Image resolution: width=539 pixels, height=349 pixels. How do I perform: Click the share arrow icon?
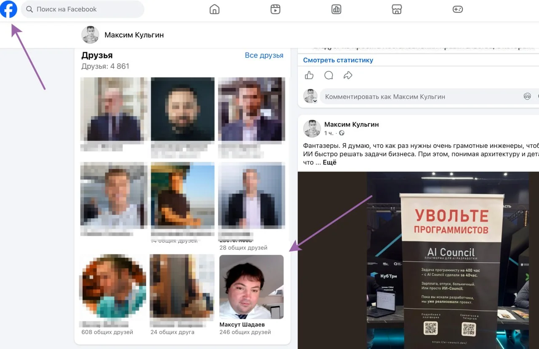tap(348, 75)
